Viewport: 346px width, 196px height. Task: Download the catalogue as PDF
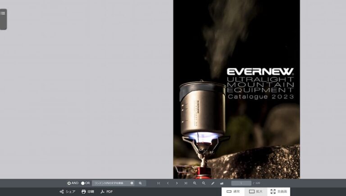pos(107,192)
